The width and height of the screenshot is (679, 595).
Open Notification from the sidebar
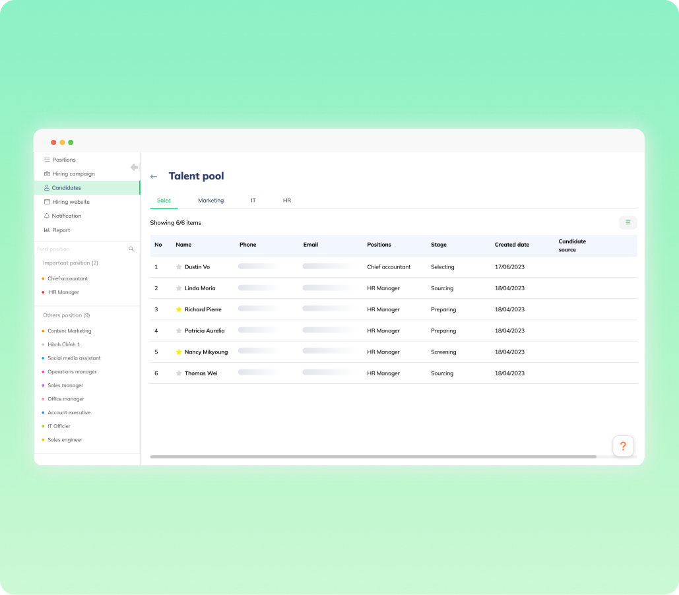(x=66, y=216)
